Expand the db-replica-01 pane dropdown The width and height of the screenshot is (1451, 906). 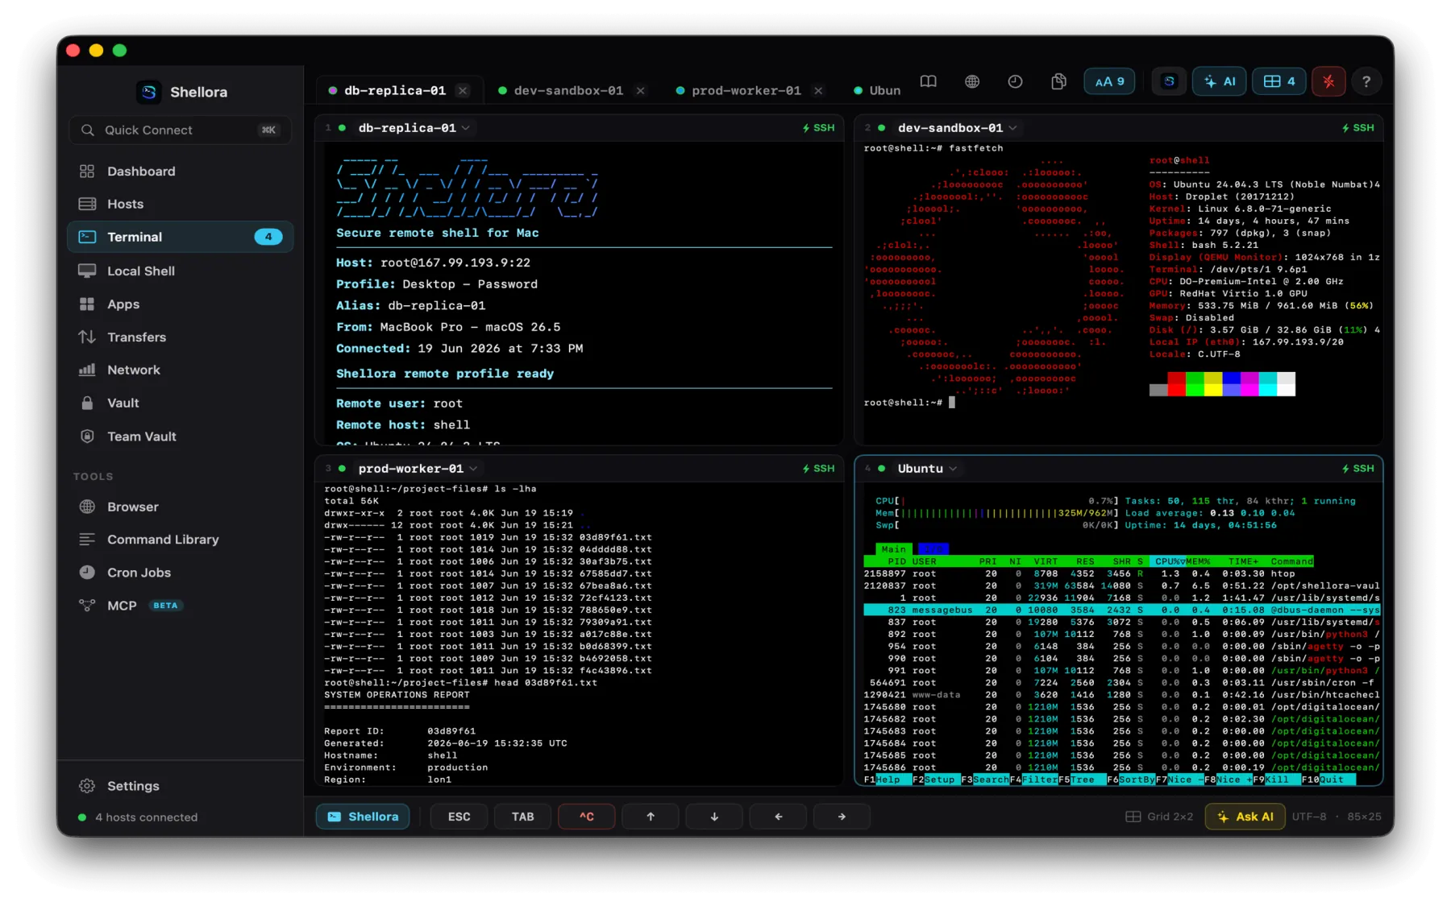(466, 128)
